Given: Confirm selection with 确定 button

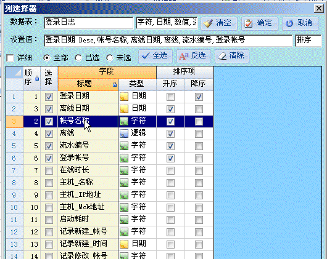Looking at the screenshot, I should [260, 23].
